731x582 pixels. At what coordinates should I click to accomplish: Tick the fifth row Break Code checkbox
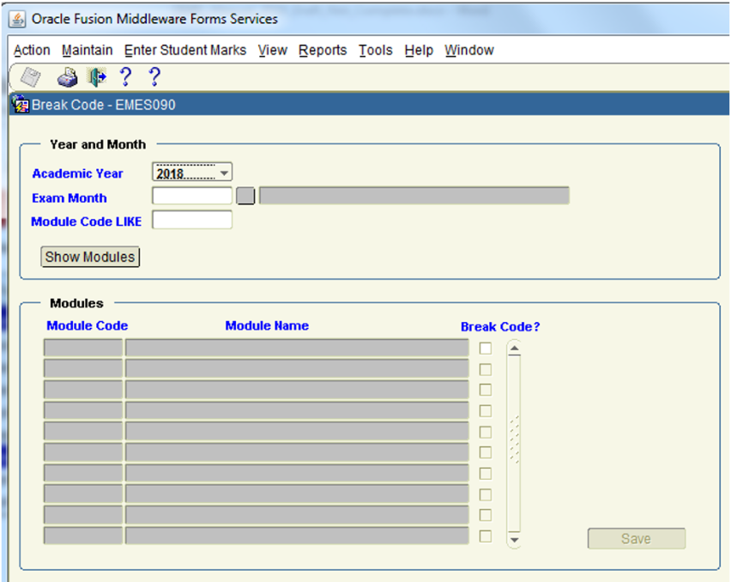pyautogui.click(x=486, y=432)
